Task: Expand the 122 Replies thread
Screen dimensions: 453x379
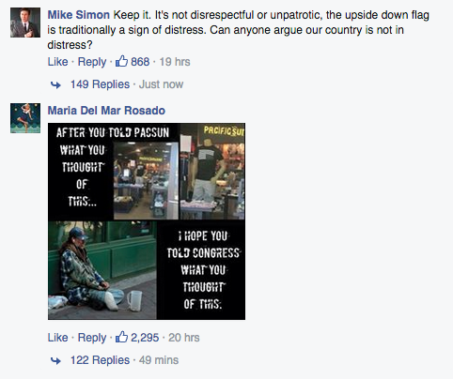Action: pos(100,360)
